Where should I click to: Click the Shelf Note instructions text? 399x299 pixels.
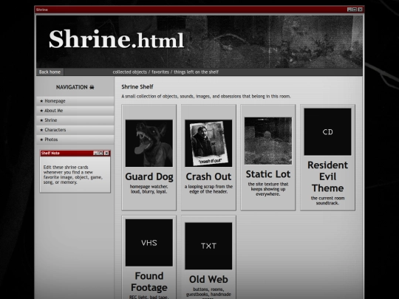pyautogui.click(x=72, y=175)
